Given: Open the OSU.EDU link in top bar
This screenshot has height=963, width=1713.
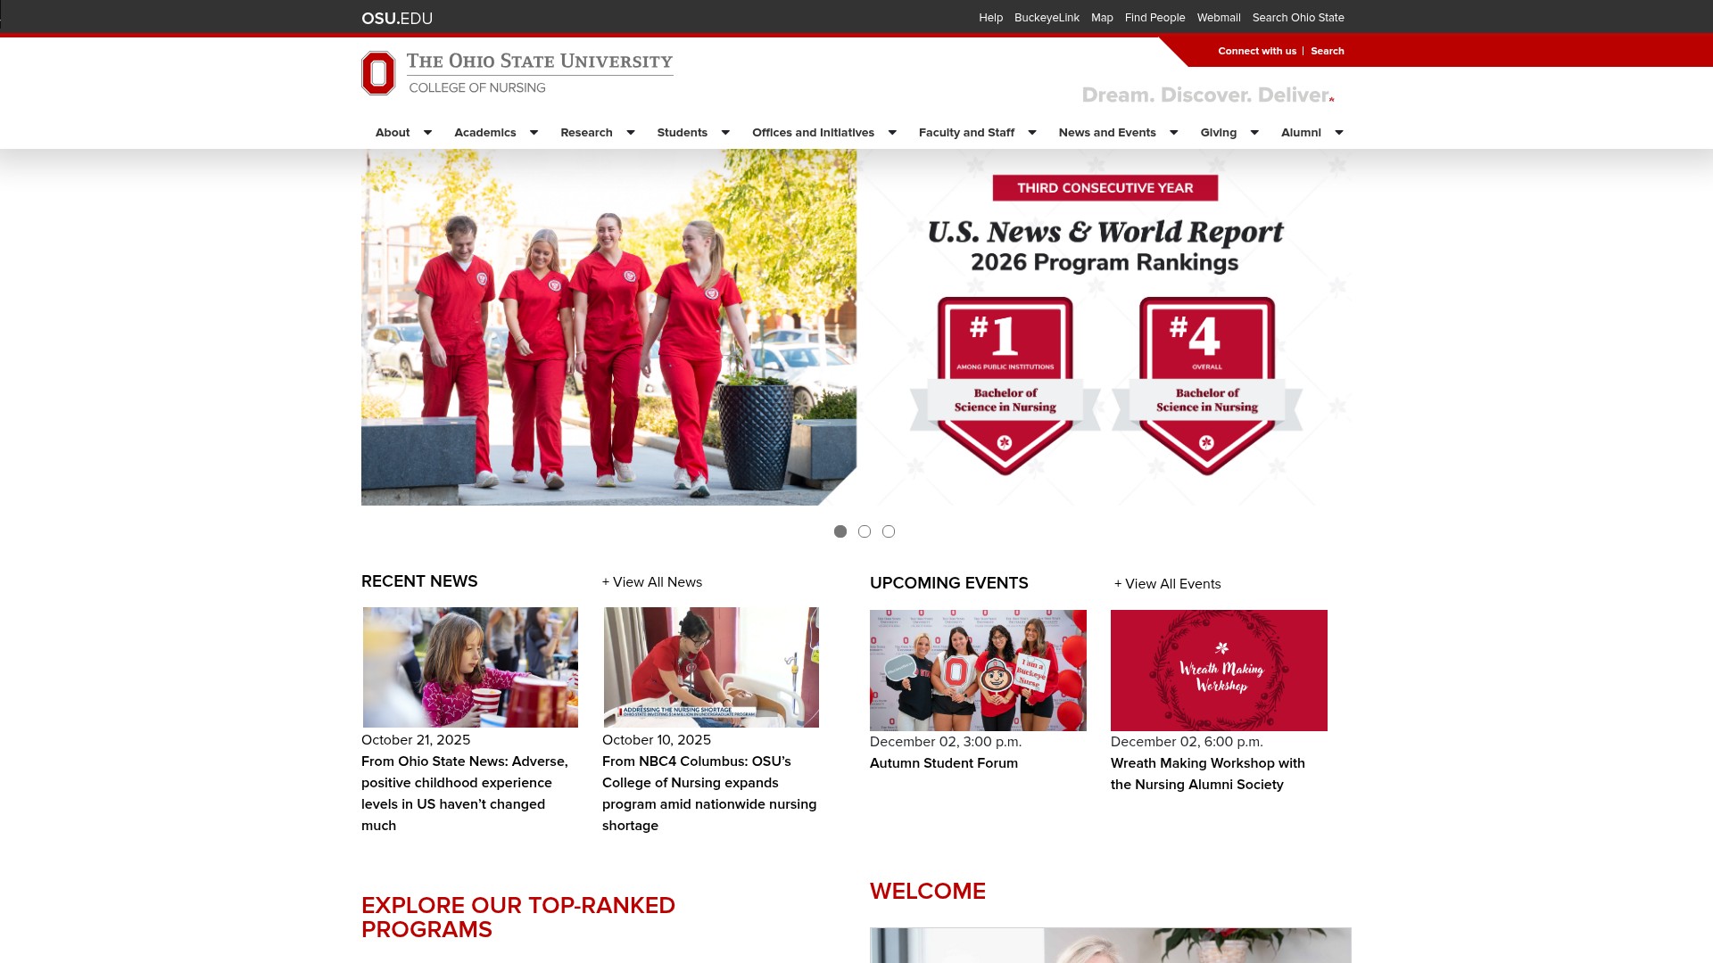Looking at the screenshot, I should [397, 18].
